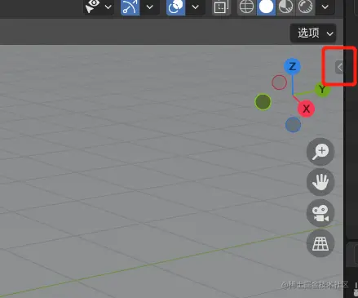Screen dimensions: 358x298
Task: Expand the sidebar with the small arrow
Action: click(x=339, y=67)
